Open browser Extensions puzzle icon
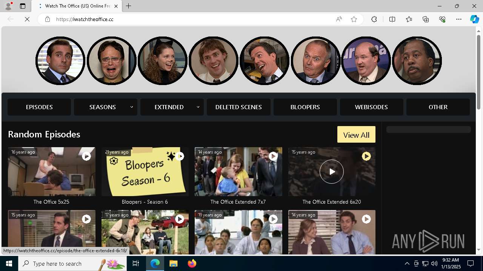The image size is (483, 271). coord(374,19)
